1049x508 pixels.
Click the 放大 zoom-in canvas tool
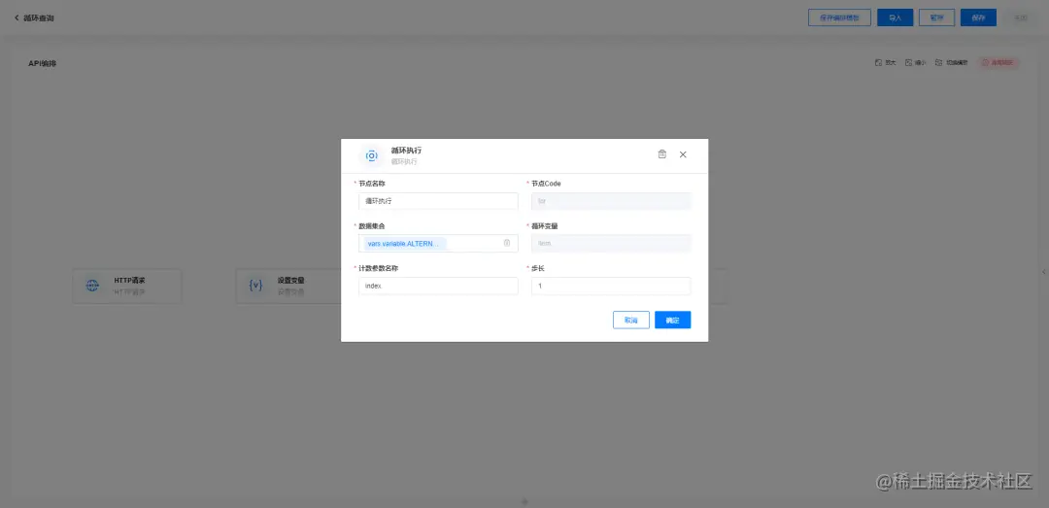885,63
